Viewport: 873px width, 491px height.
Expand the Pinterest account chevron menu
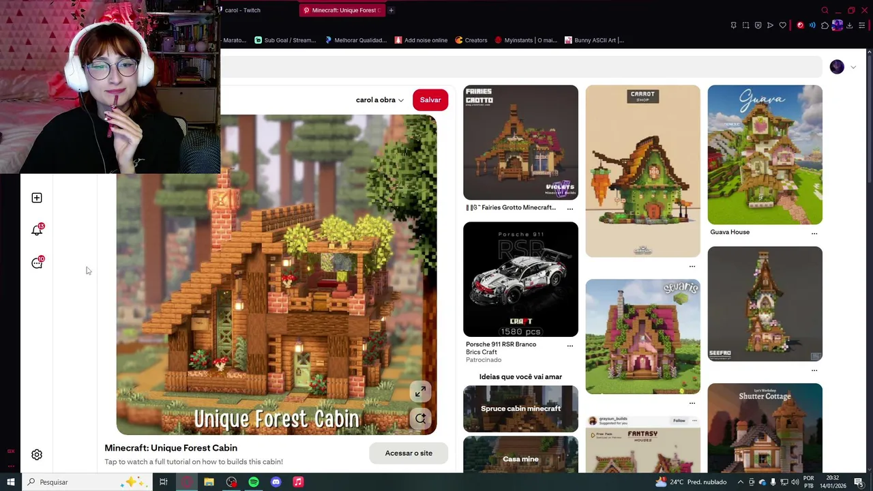tap(853, 67)
